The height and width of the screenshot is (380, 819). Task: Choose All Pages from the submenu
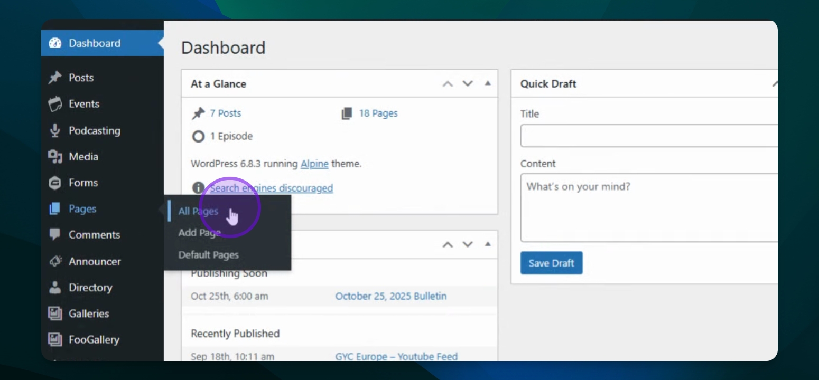(x=198, y=211)
